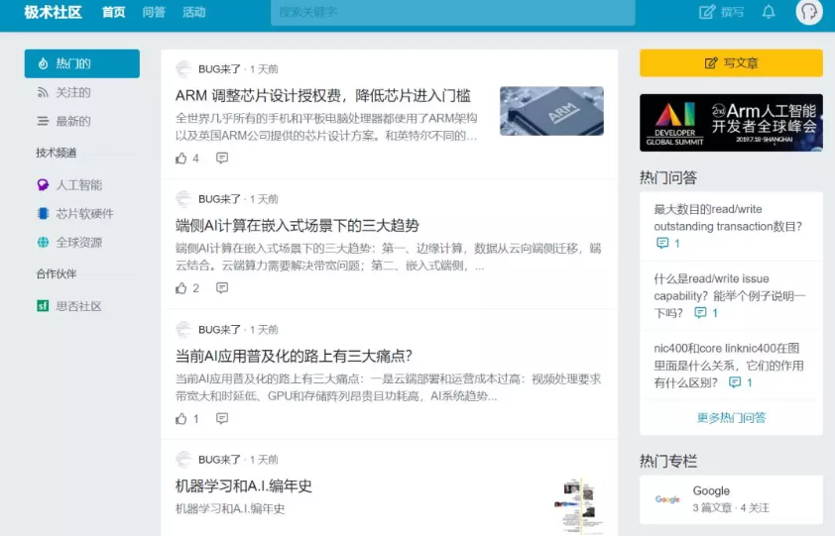Viewport: 835px width, 536px height.
Task: Open the 芯片软硬件 channel
Action: click(x=82, y=214)
